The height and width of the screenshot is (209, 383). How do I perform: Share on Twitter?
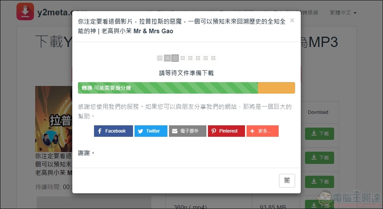coord(151,131)
